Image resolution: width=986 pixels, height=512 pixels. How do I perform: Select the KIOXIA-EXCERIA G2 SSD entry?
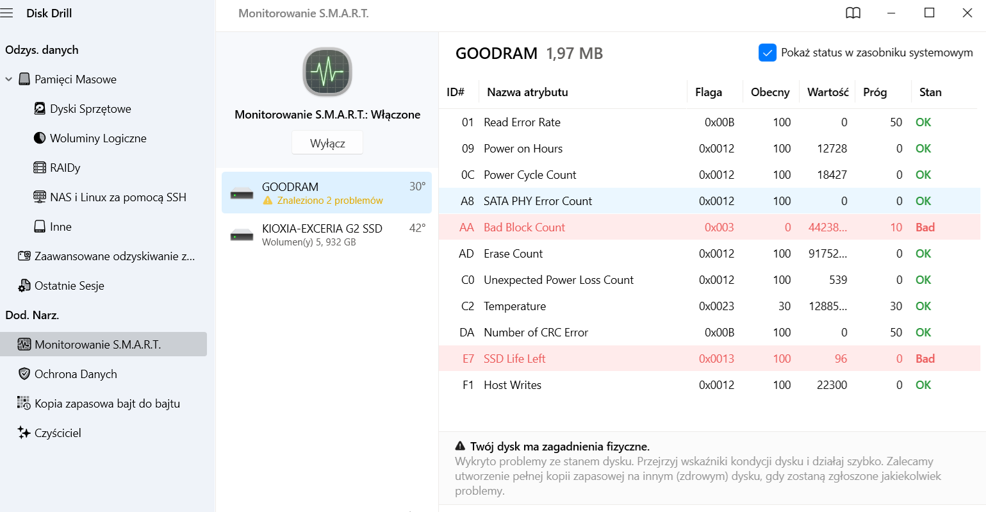pos(327,235)
